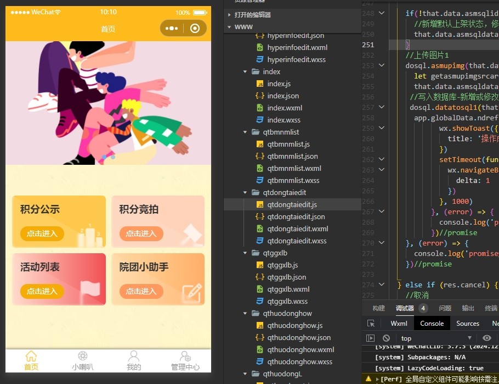Open qtggxlb.wxml file
Image resolution: width=499 pixels, height=384 pixels.
288,290
